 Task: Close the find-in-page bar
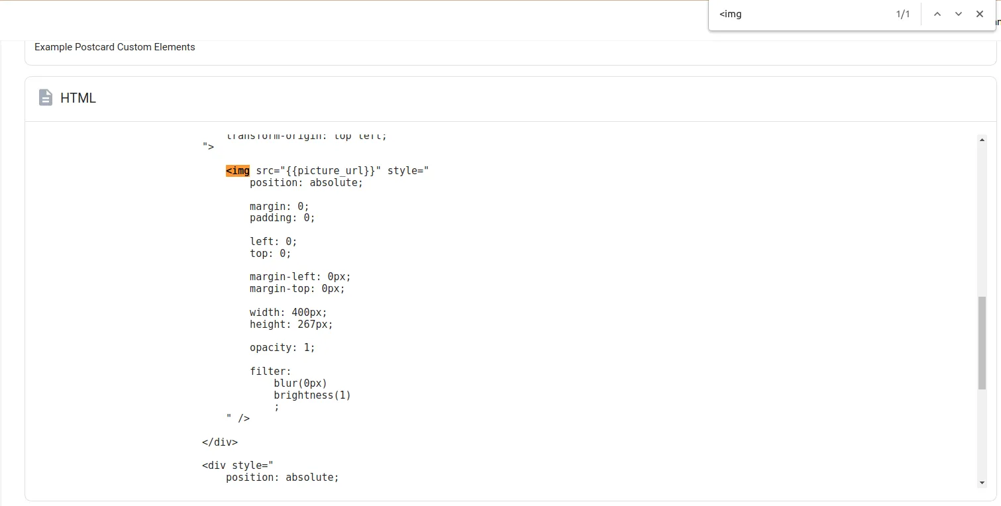click(x=980, y=13)
